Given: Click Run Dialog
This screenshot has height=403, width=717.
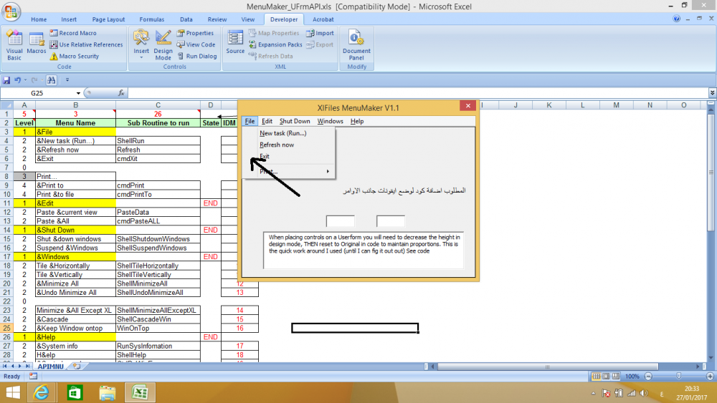Looking at the screenshot, I should pyautogui.click(x=197, y=56).
